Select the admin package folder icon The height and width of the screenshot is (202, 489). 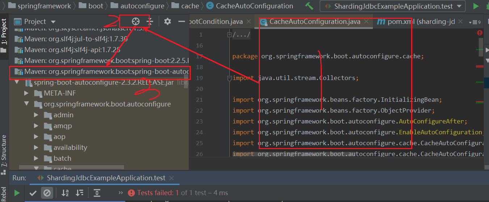coord(48,115)
